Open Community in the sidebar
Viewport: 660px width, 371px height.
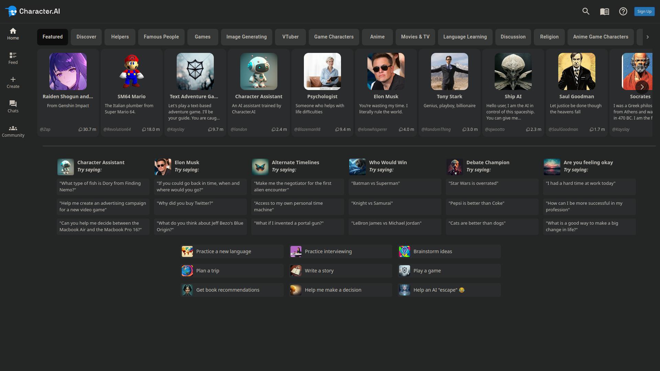(x=13, y=131)
